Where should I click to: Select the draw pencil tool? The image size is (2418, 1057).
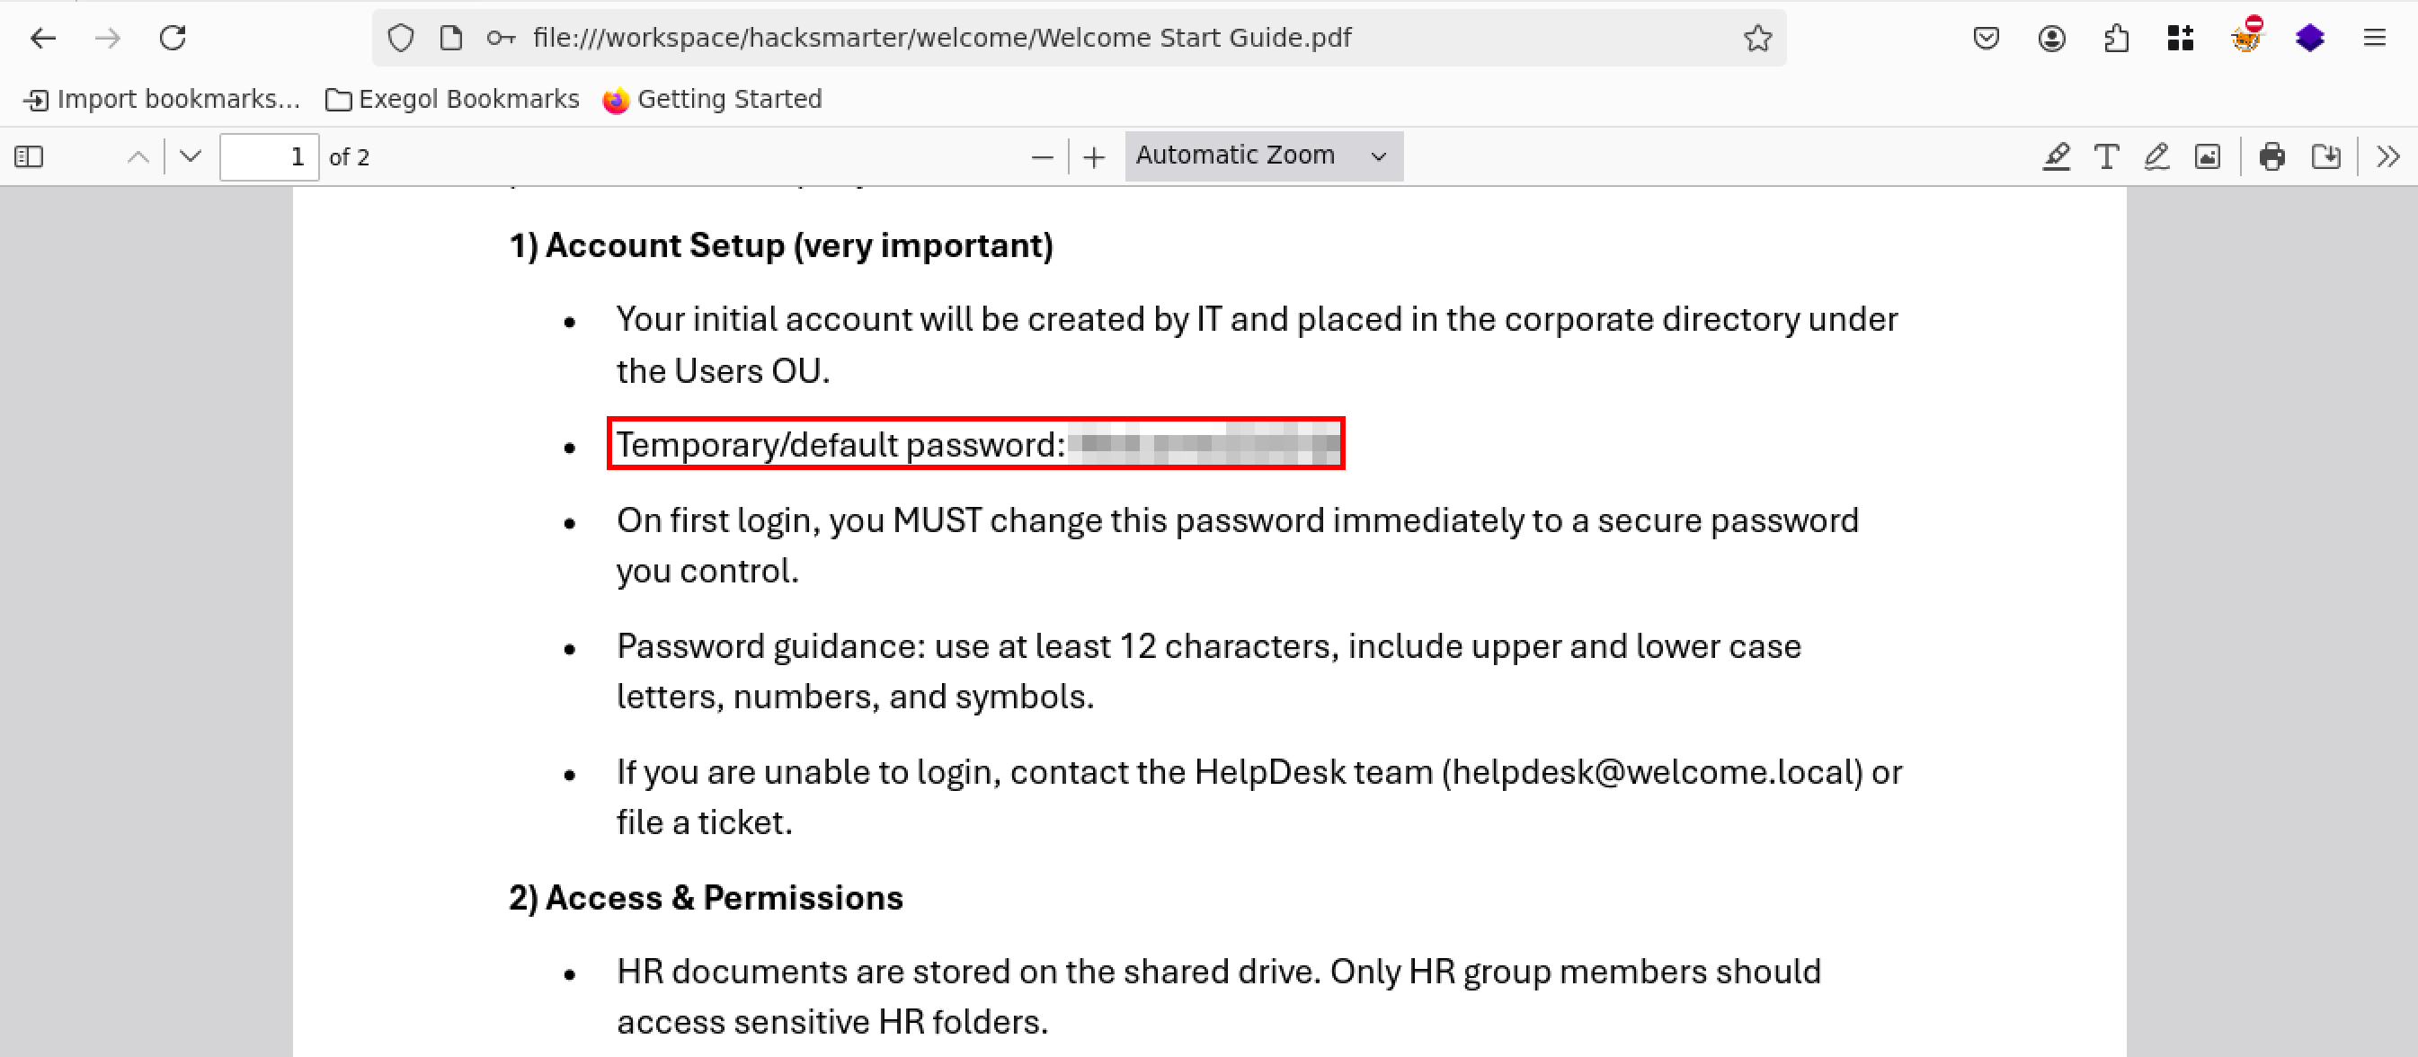pyautogui.click(x=2156, y=156)
